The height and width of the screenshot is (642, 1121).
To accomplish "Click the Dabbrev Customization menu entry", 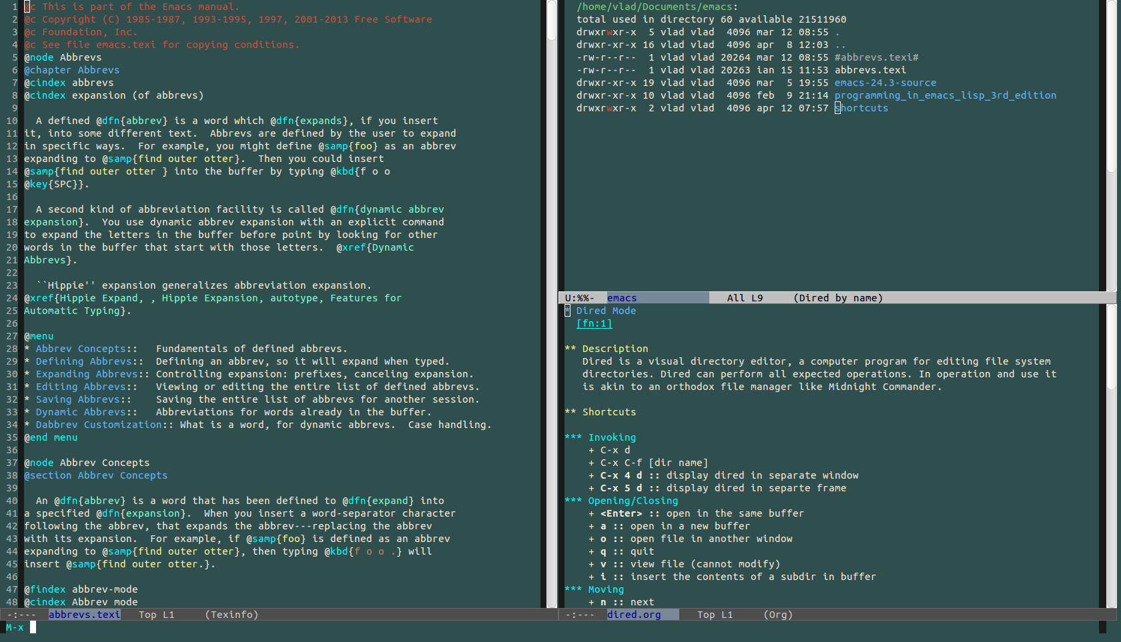I will [99, 425].
